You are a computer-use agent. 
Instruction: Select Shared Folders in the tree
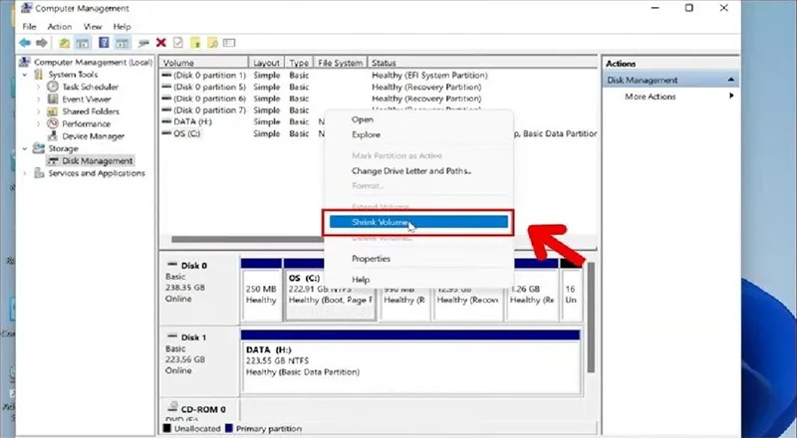point(91,111)
